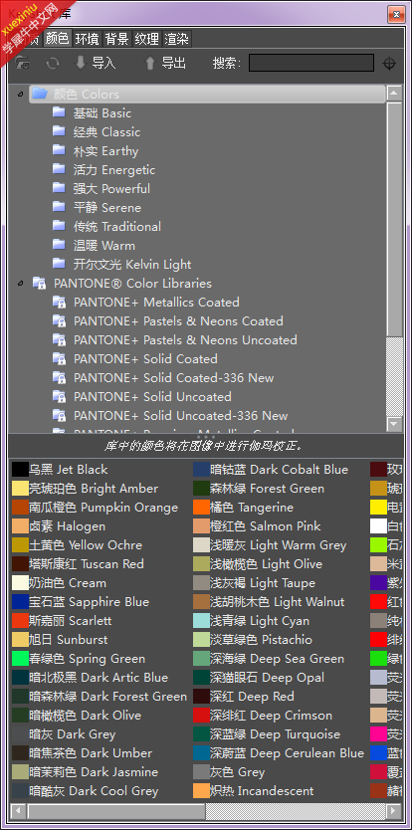
Task: Select PANTONE+ Solid Uncoated library
Action: 141,397
